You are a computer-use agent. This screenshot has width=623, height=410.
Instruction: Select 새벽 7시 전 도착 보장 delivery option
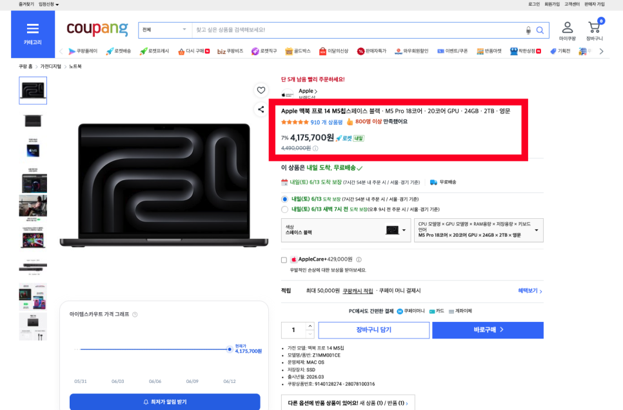[284, 209]
